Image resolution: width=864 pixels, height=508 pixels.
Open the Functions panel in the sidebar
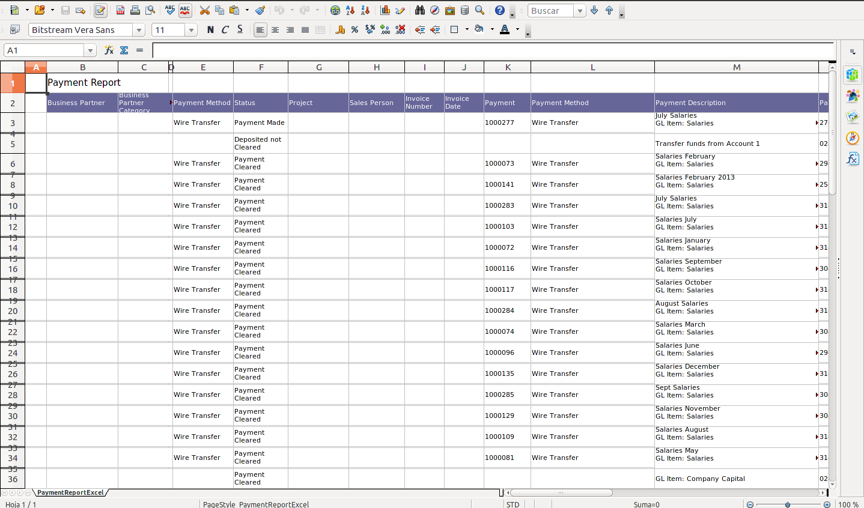click(853, 159)
